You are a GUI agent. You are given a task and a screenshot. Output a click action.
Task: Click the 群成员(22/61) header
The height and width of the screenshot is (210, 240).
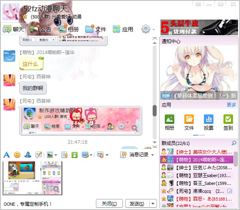click(x=175, y=143)
